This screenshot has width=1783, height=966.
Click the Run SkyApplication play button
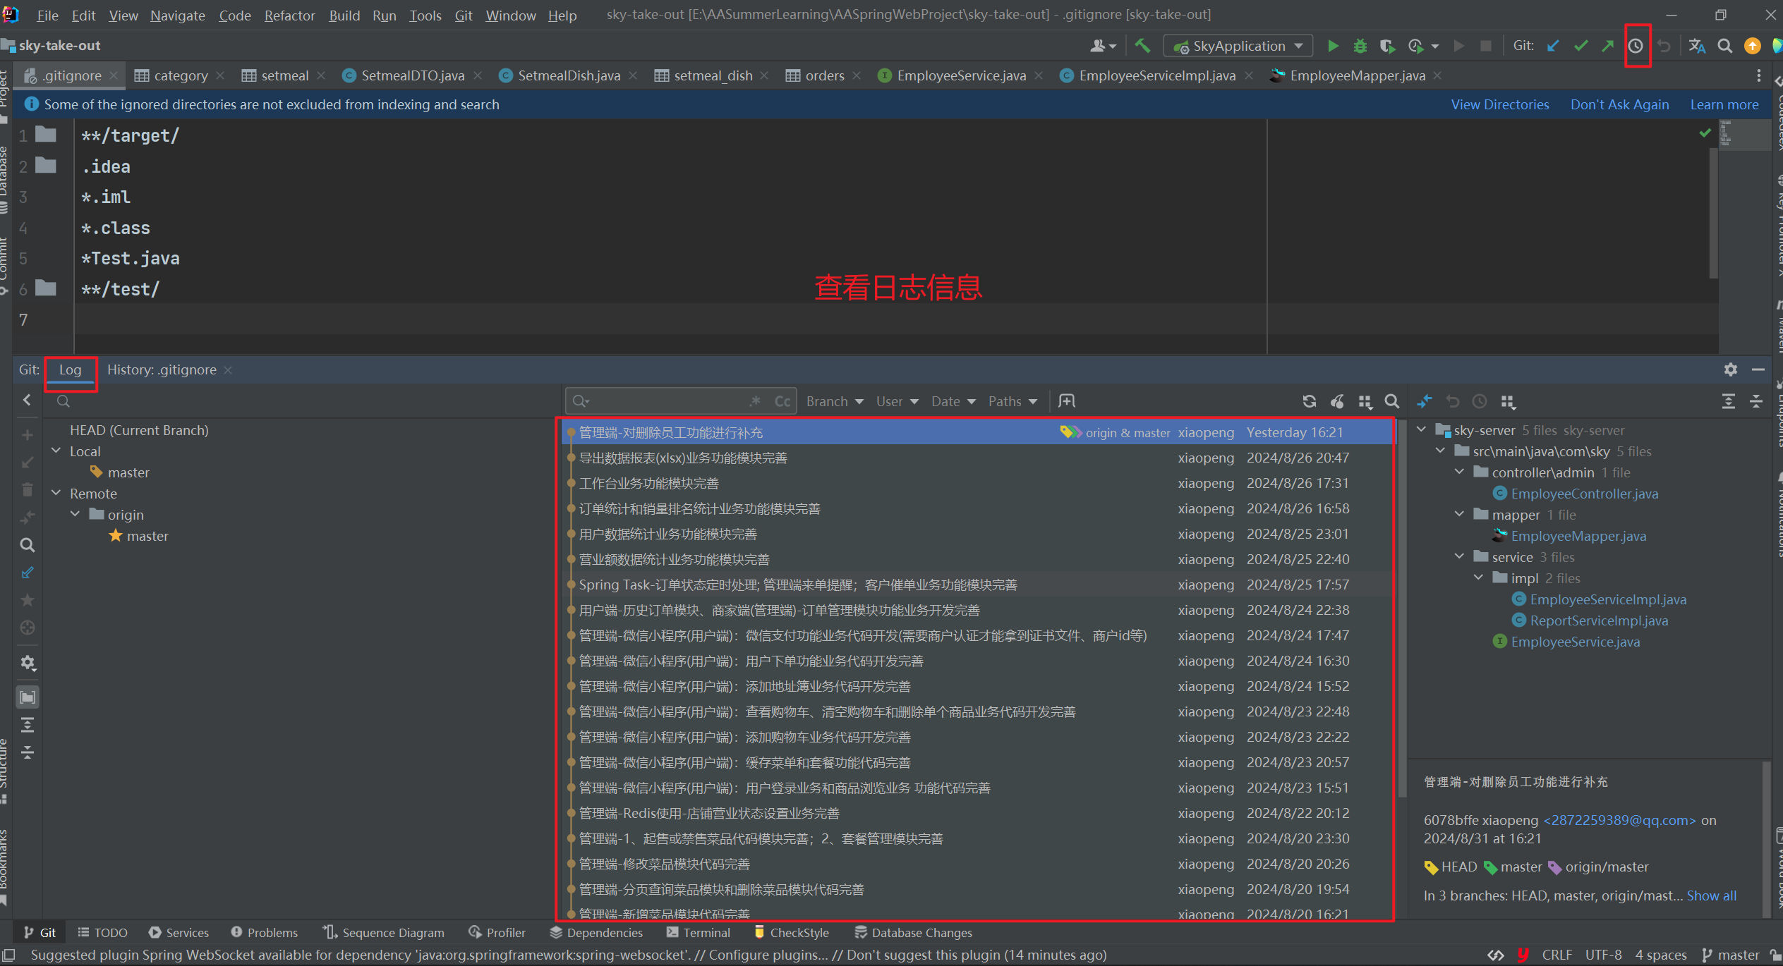[1332, 46]
